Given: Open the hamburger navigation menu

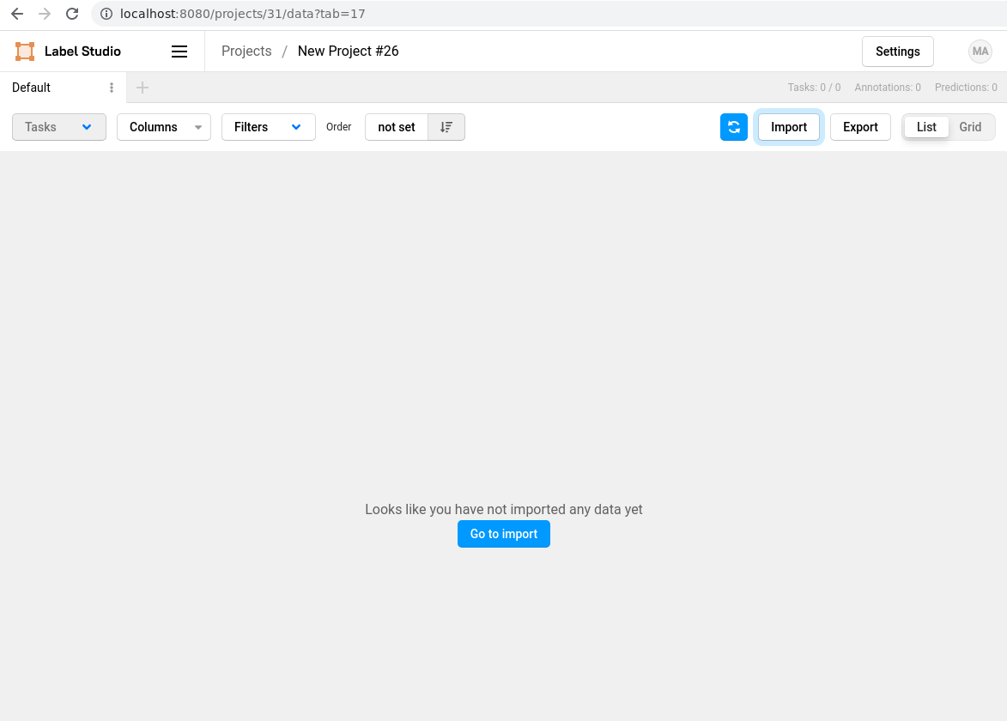Looking at the screenshot, I should click(179, 51).
